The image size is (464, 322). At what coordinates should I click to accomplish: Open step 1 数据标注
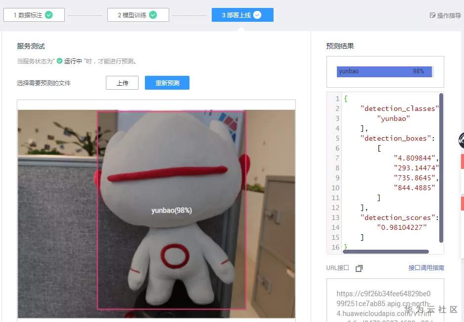34,15
